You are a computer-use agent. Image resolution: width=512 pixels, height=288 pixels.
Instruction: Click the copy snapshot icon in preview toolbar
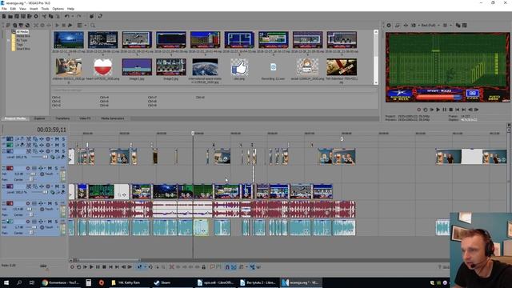458,25
